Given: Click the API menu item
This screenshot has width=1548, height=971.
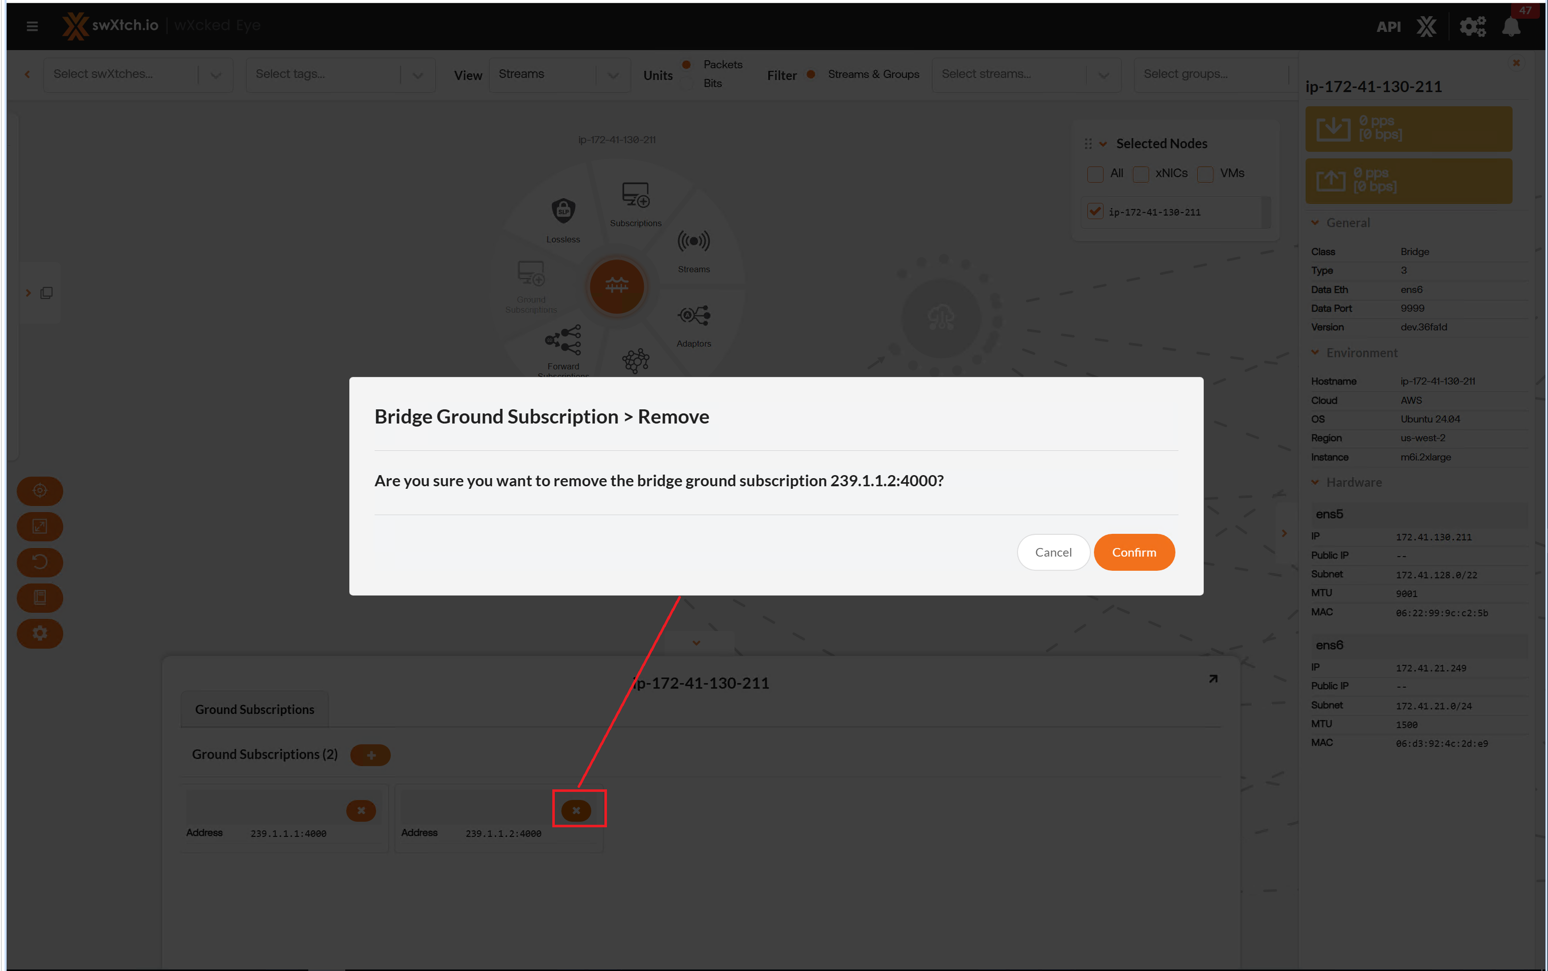Looking at the screenshot, I should [1388, 26].
